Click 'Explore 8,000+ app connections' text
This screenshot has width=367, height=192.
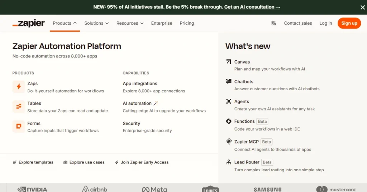coord(154,91)
